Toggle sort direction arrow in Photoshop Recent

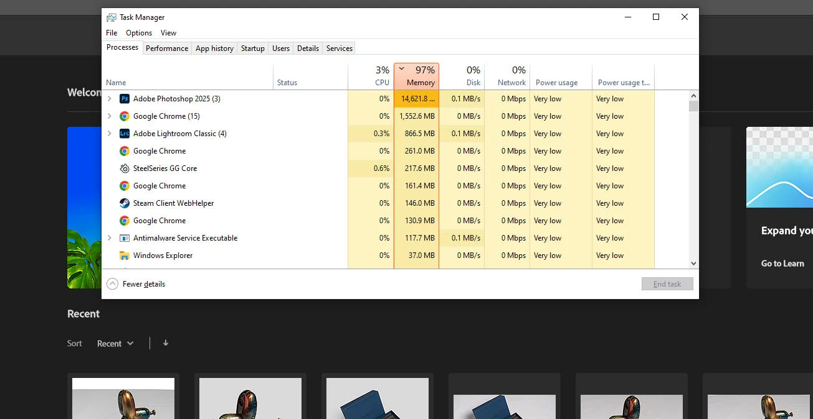tap(166, 343)
